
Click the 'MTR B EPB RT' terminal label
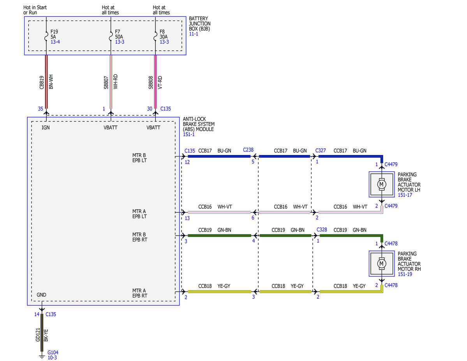[x=140, y=237]
